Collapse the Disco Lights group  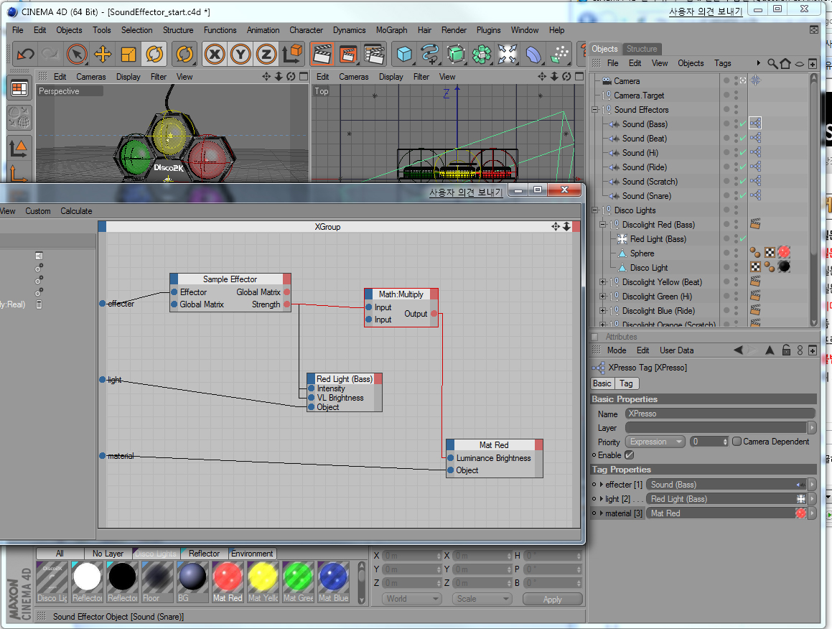coord(595,210)
